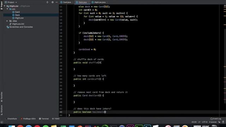Click the HighLow.iml file icon
226x127 pixels.
(x=10, y=24)
